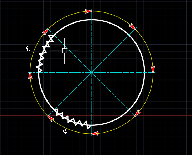Viewport: 192px width, 155px height.
Task: Select the red arrowhead on right horizontal axis
Action: click(x=153, y=69)
